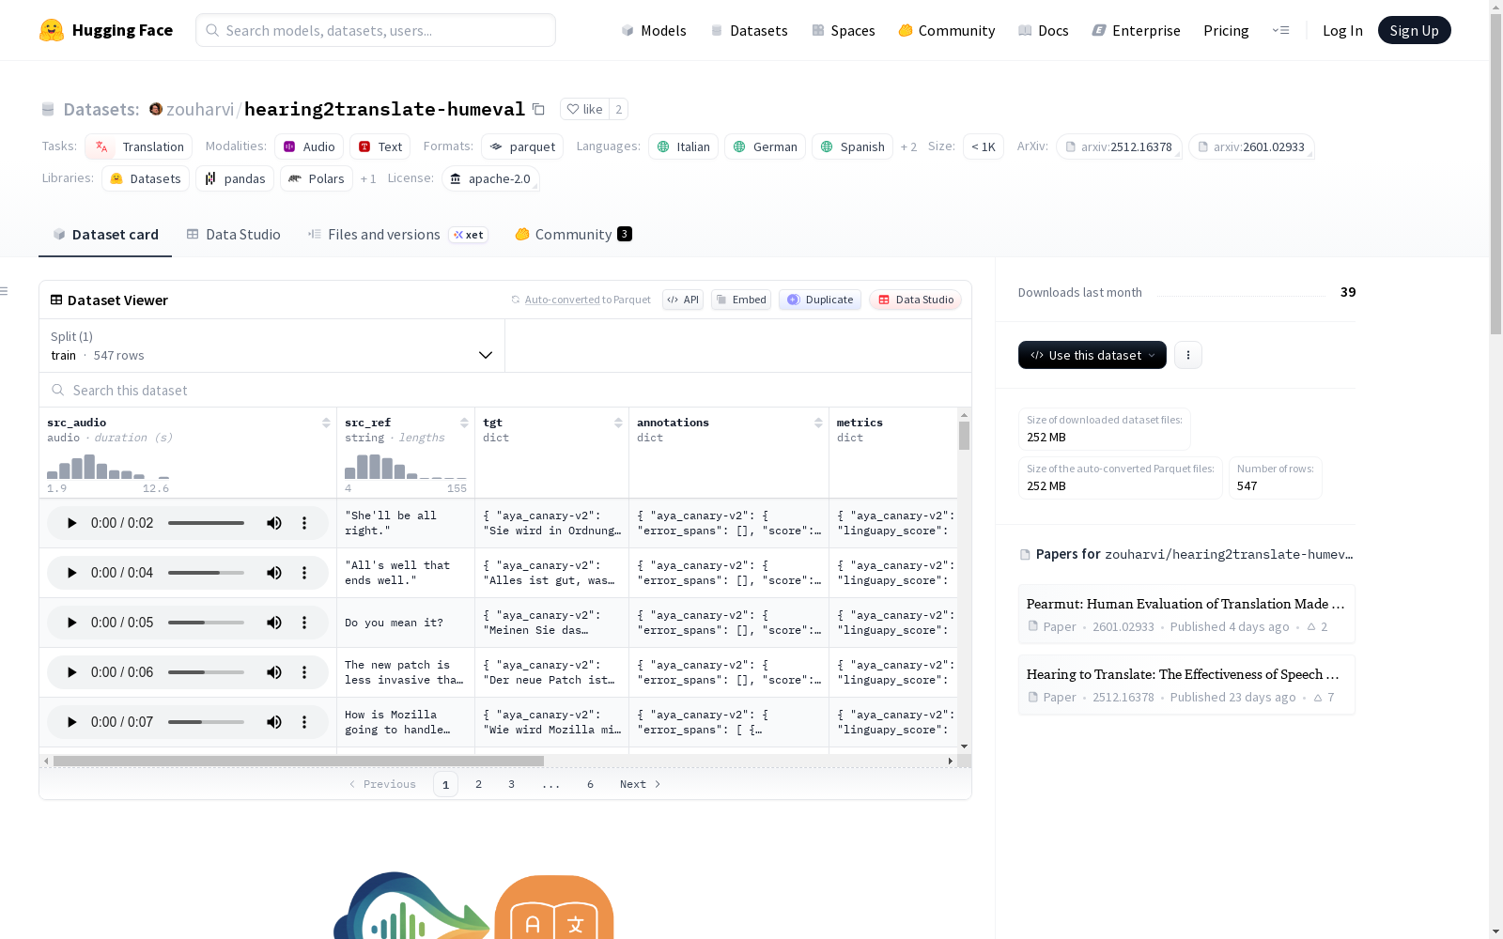Focus the search models and datasets field
The height and width of the screenshot is (939, 1503).
pos(376,30)
